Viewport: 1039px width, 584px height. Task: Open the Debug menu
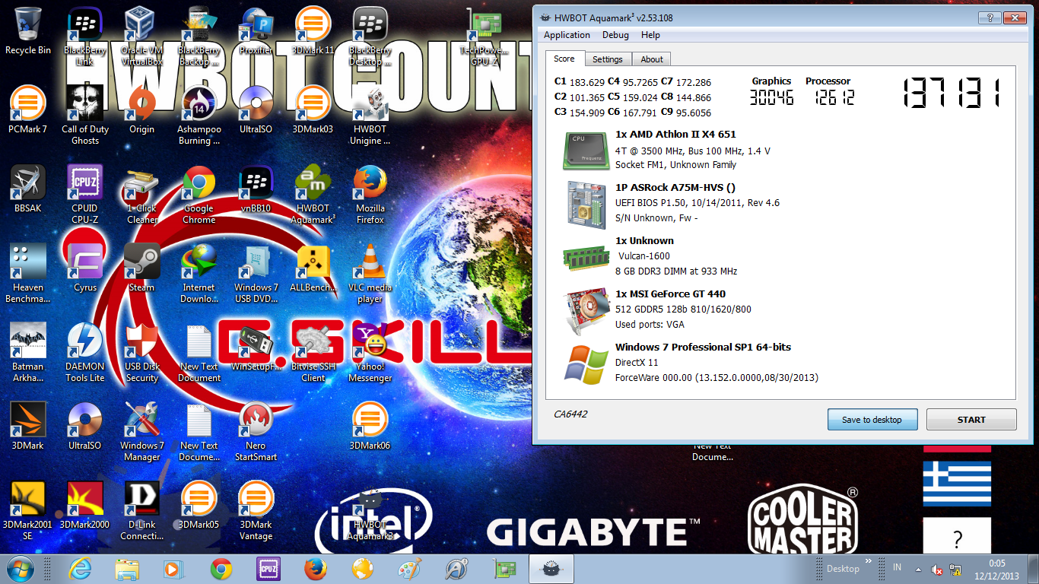(615, 35)
